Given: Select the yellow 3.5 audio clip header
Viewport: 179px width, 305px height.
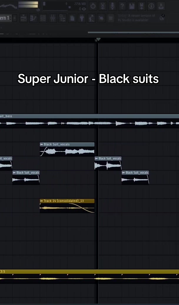Looking at the screenshot, I should pos(89,271).
